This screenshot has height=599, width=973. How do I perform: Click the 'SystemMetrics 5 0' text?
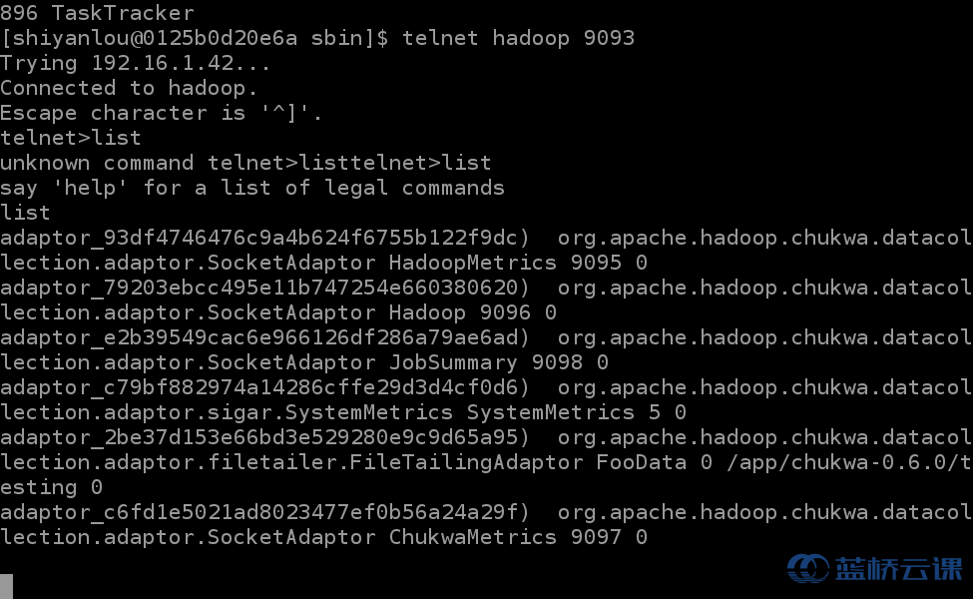[x=577, y=412]
